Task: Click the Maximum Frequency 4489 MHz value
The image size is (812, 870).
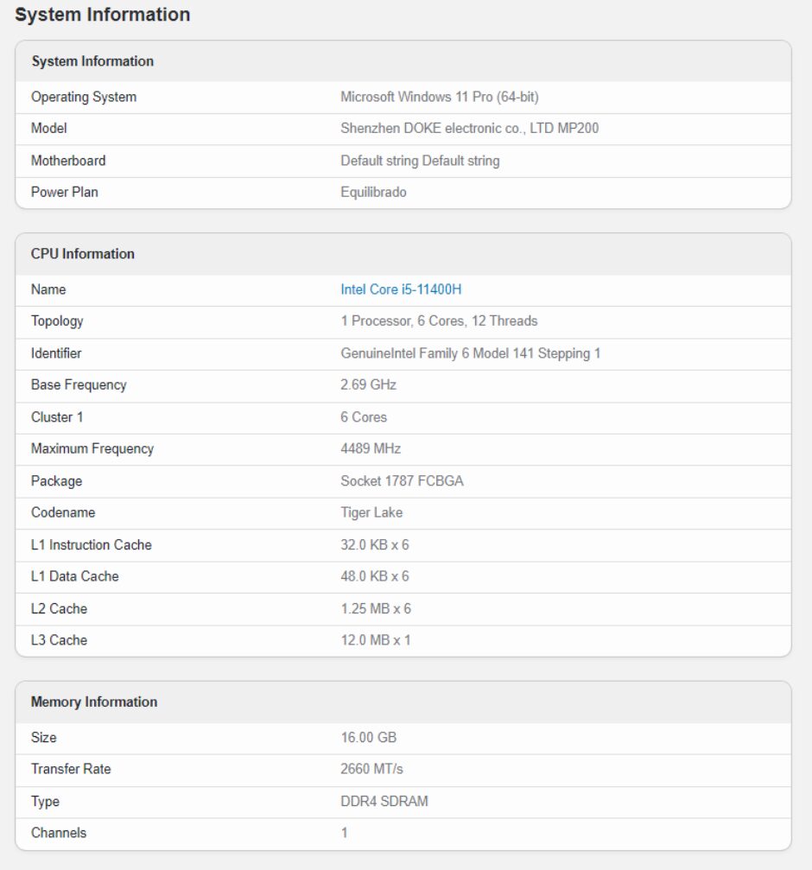Action: click(371, 448)
